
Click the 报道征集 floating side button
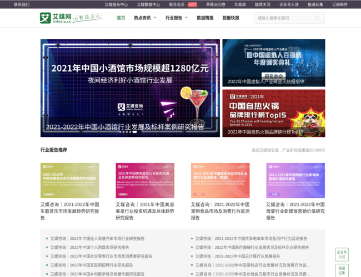(342, 270)
